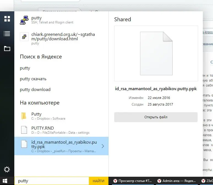Open the tiles grid view icon in sidebar
213x185 pixels.
point(7,19)
